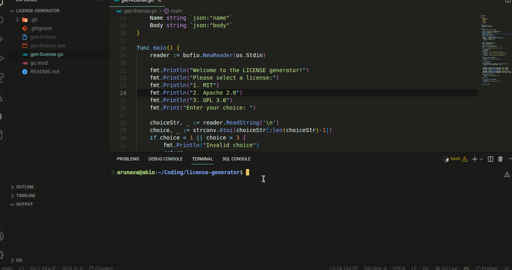Click the sync changes icon in status bar
The image size is (512, 270).
pyautogui.click(x=22, y=268)
